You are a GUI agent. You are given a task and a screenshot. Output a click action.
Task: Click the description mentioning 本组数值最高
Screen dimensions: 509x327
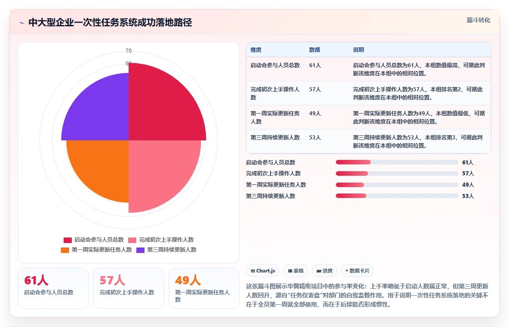[x=419, y=69]
